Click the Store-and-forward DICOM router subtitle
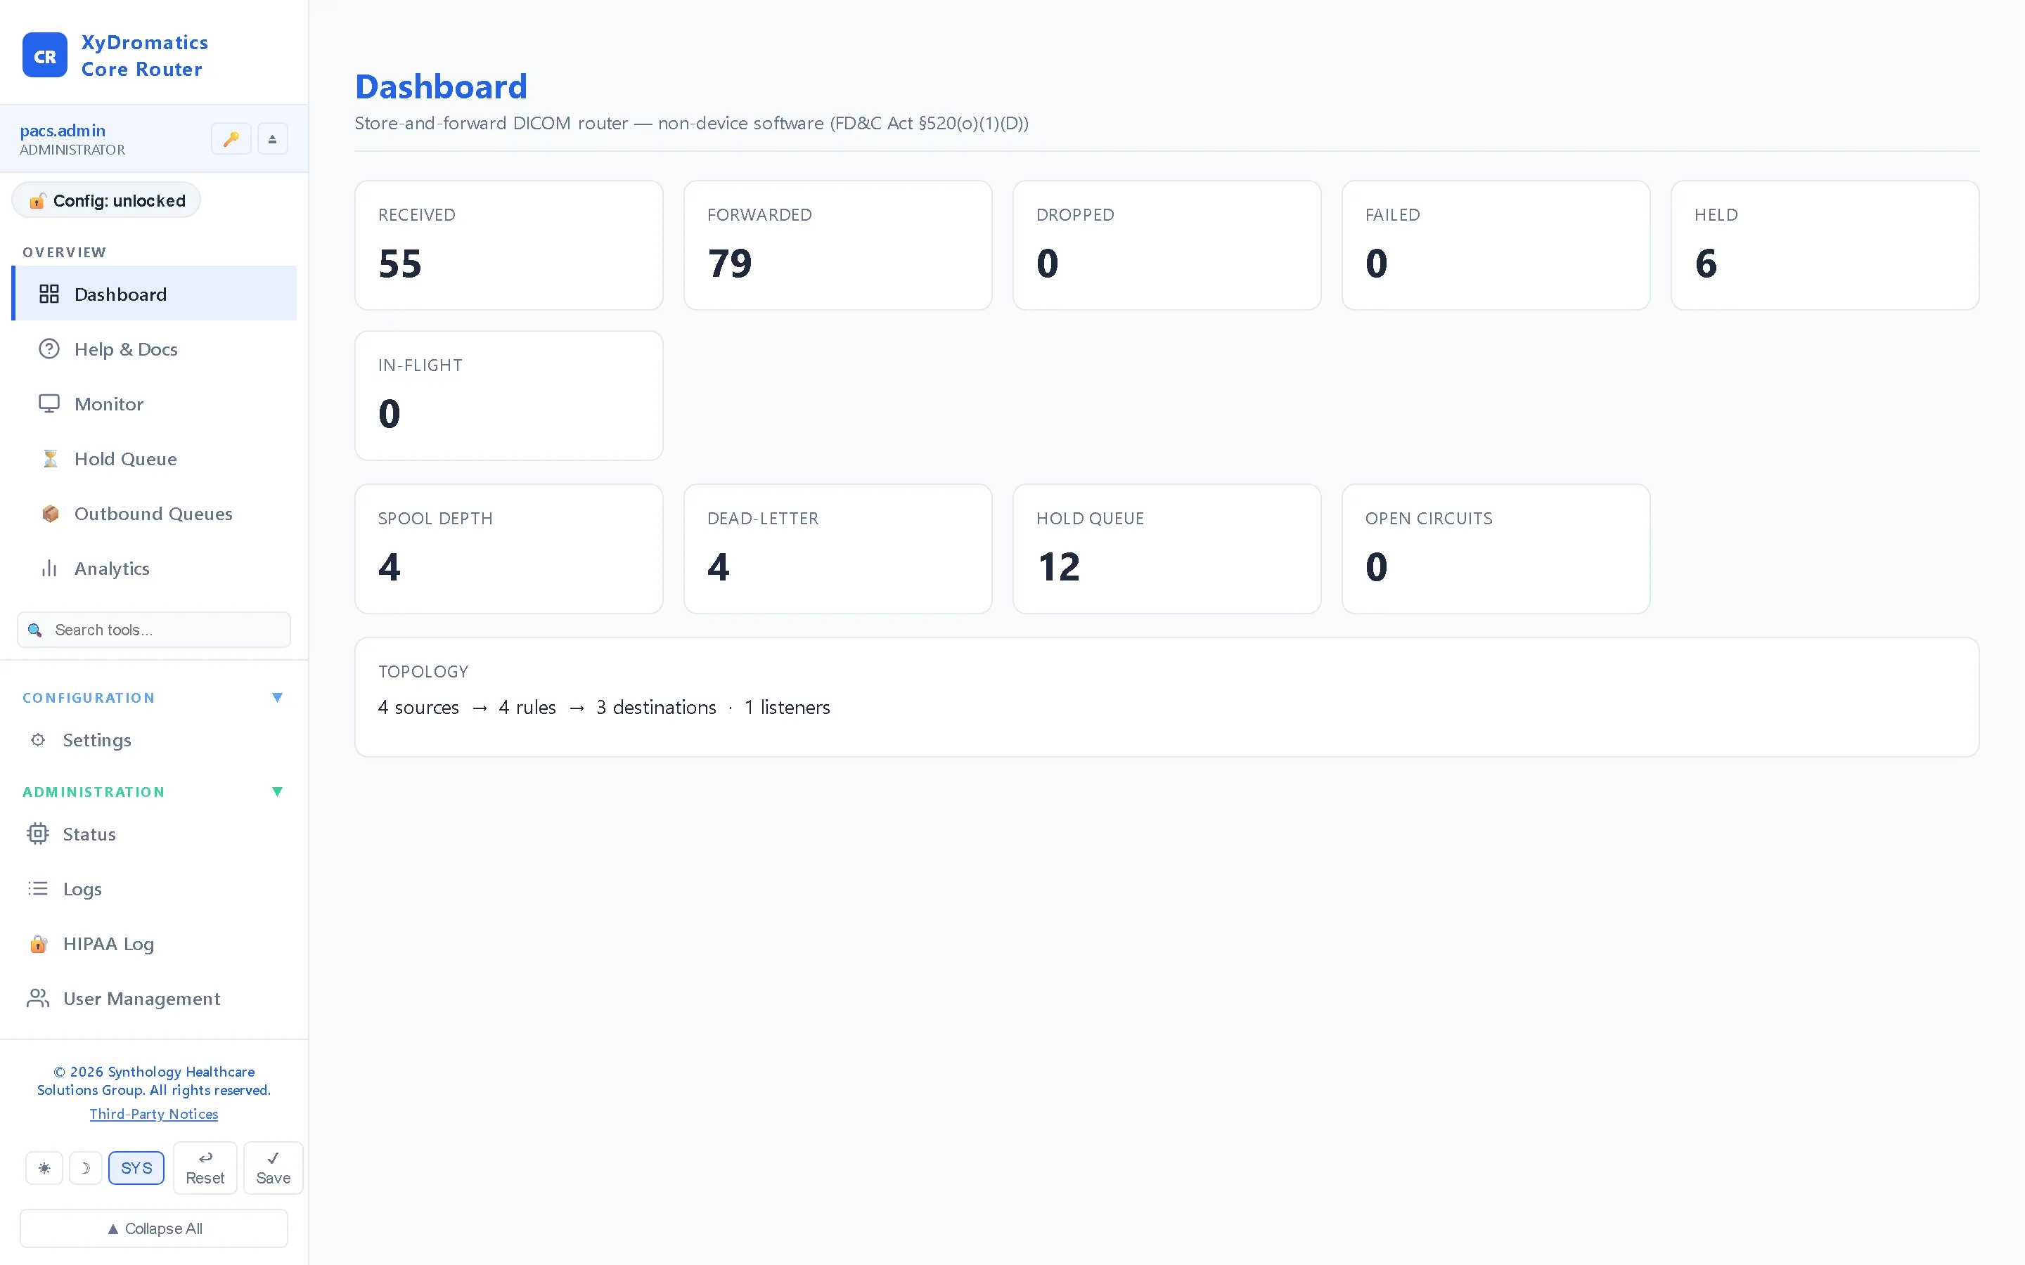2025x1265 pixels. point(691,124)
